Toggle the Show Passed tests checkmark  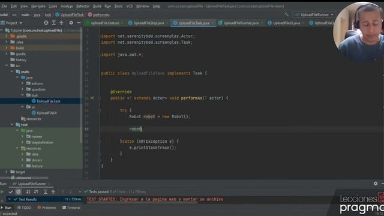(x=11, y=192)
